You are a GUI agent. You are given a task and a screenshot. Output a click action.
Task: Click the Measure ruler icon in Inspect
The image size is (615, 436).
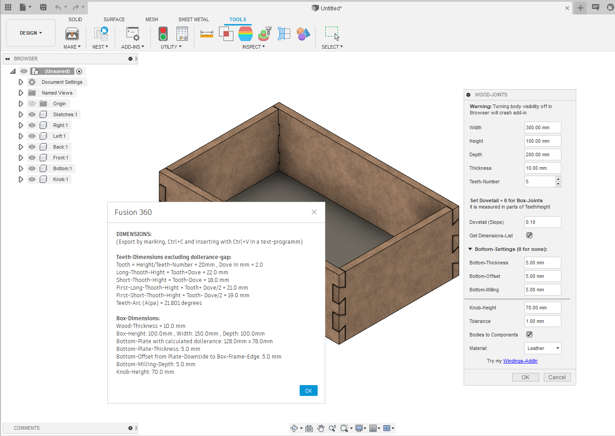point(207,34)
